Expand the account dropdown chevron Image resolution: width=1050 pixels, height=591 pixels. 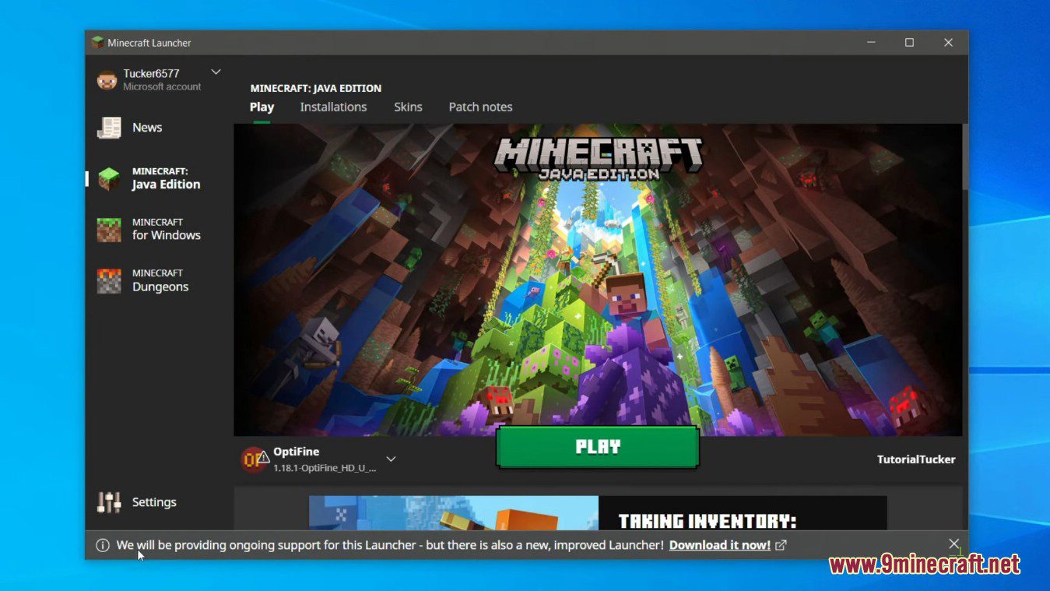[216, 72]
